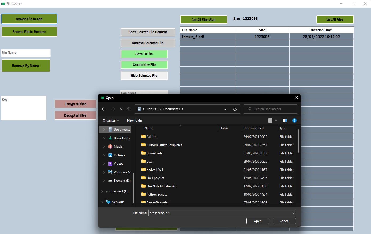Expand the Network item in the sidebar
The width and height of the screenshot is (371, 234).
click(x=102, y=202)
